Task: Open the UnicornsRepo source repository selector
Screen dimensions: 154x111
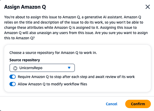Action: [x=42, y=68]
